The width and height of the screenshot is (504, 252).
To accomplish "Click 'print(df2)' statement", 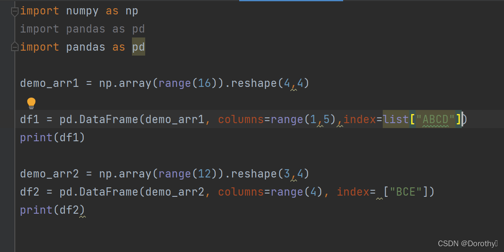I will pyautogui.click(x=53, y=210).
